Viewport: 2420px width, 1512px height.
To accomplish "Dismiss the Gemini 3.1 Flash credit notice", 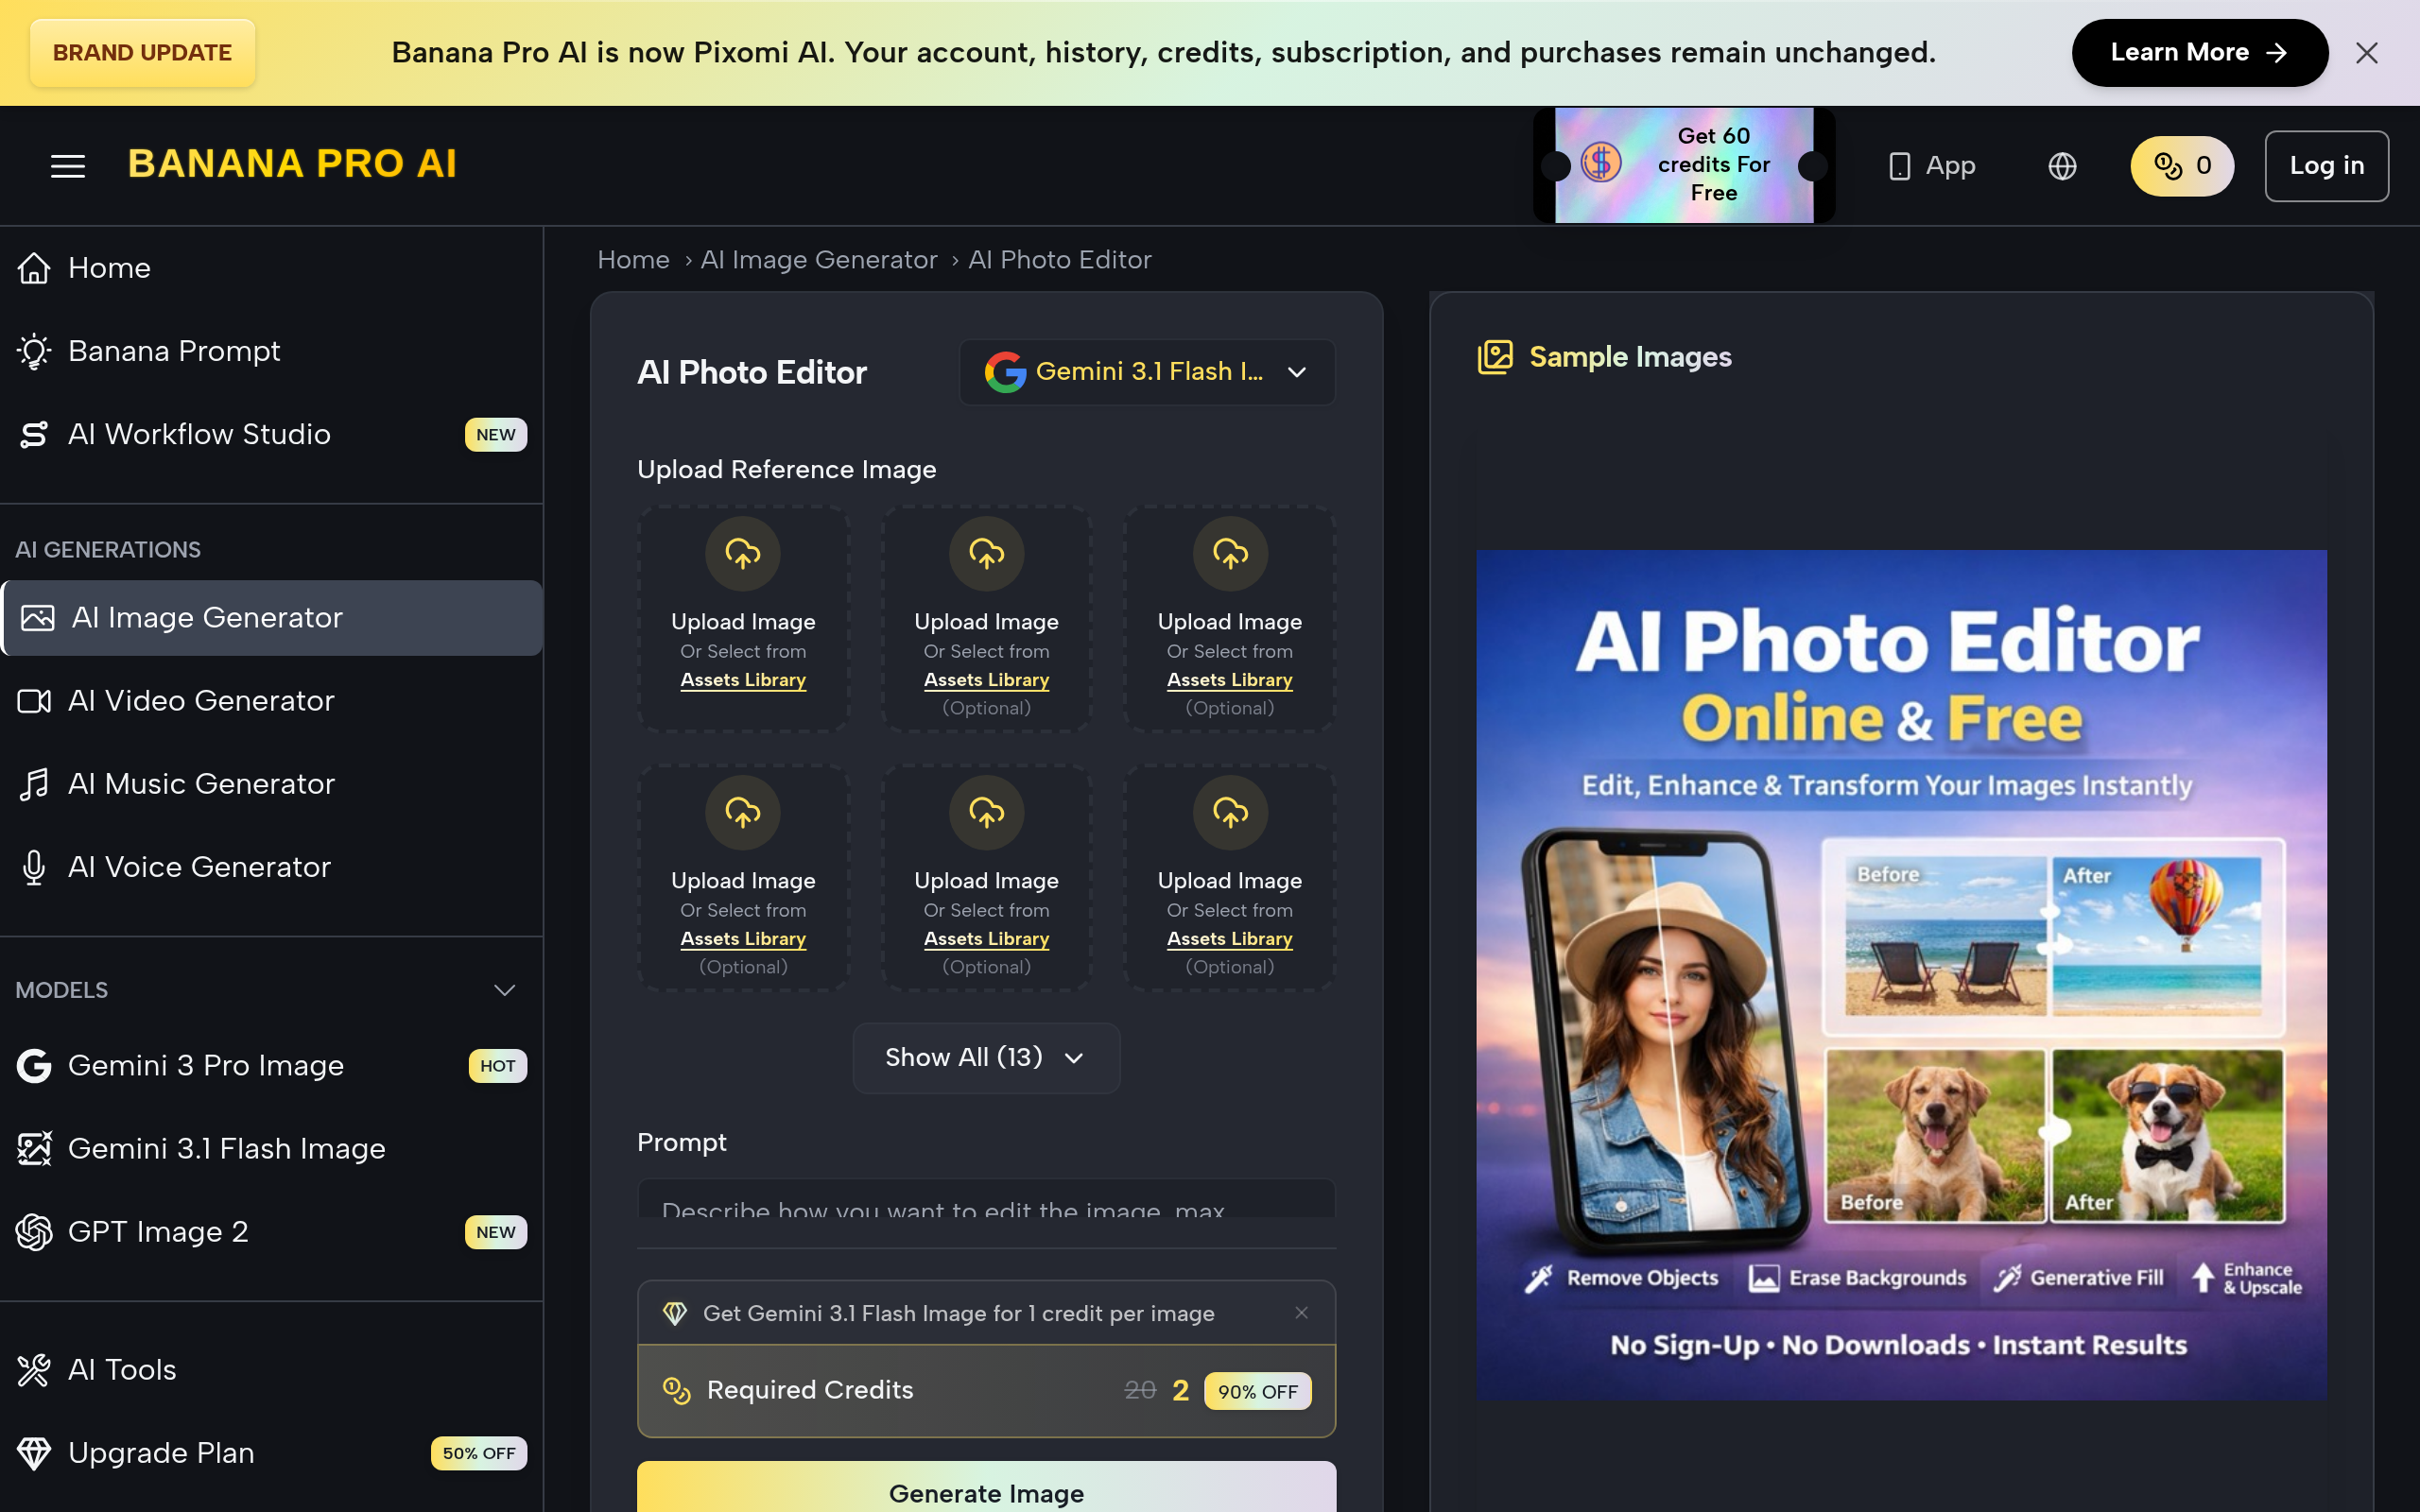I will 1301,1313.
